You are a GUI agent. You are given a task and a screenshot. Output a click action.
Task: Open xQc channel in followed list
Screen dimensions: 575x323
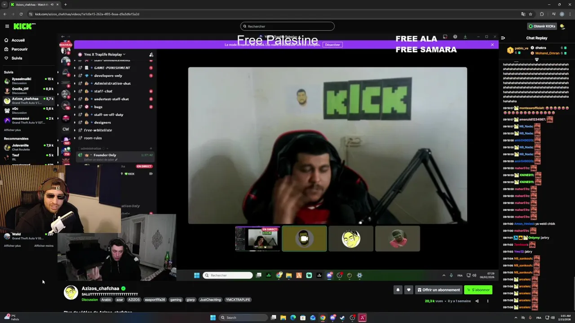(x=28, y=110)
